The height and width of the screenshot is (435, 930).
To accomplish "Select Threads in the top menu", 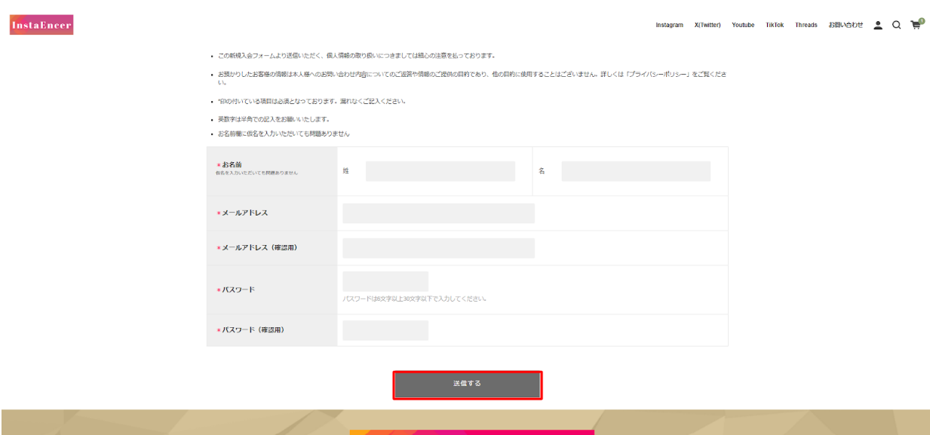I will 806,25.
